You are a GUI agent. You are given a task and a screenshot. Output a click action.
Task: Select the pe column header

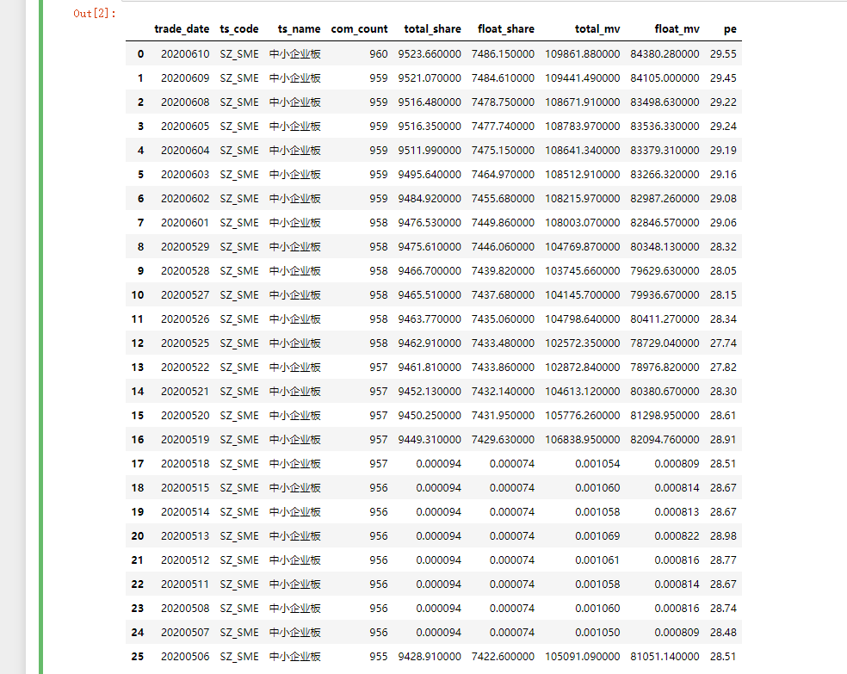click(729, 28)
